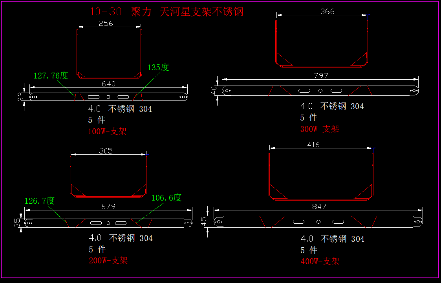Select the 256 width dimension text
Image resolution: width=441 pixels, height=283 pixels.
106,24
